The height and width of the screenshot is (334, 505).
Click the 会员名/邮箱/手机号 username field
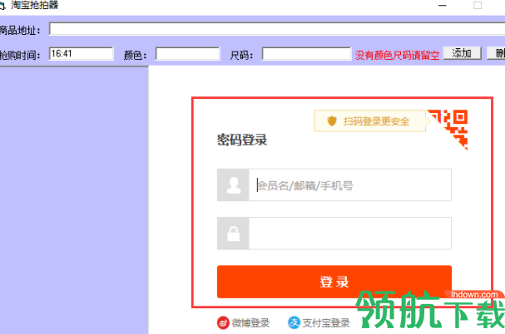pyautogui.click(x=350, y=185)
